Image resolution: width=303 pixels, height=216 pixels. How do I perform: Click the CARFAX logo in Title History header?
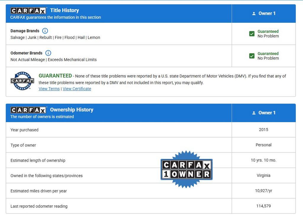[28, 11]
